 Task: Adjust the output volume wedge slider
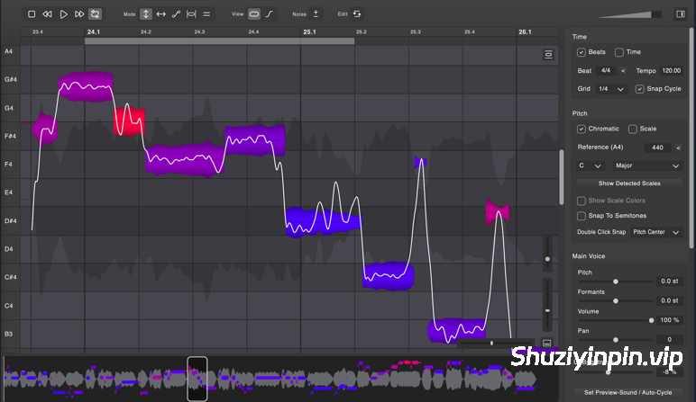(x=629, y=14)
